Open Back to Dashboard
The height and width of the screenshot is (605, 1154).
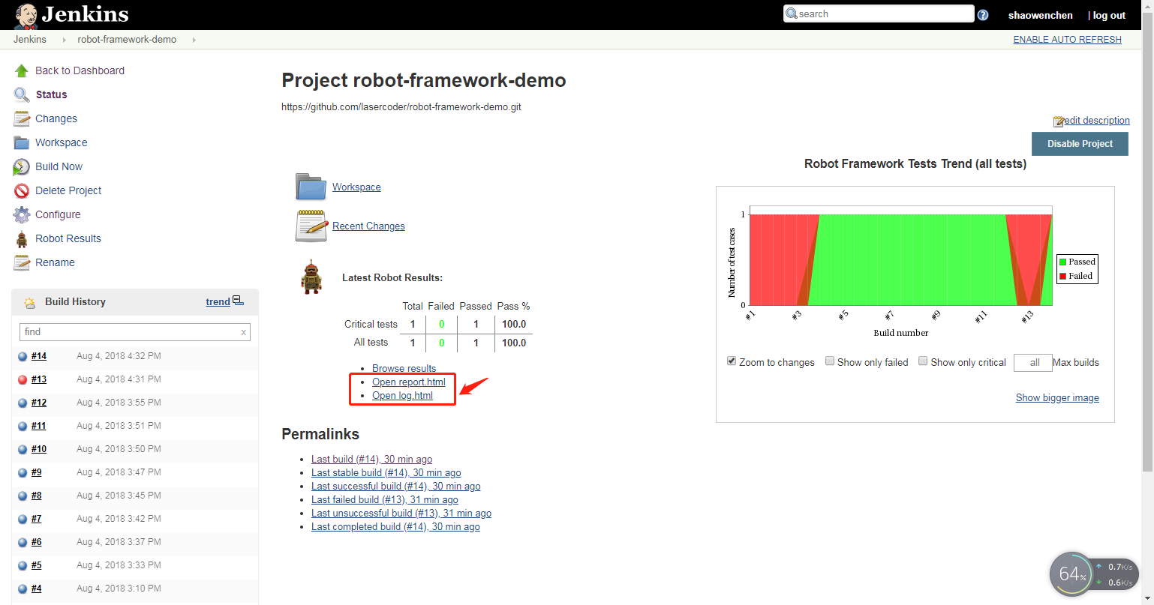[x=80, y=70]
